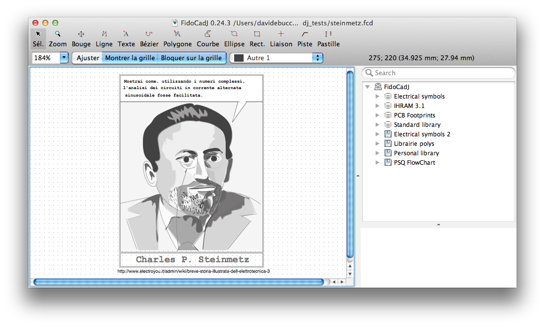The width and height of the screenshot is (545, 327).
Task: Pick the Bézier curve tool
Action: point(149,38)
